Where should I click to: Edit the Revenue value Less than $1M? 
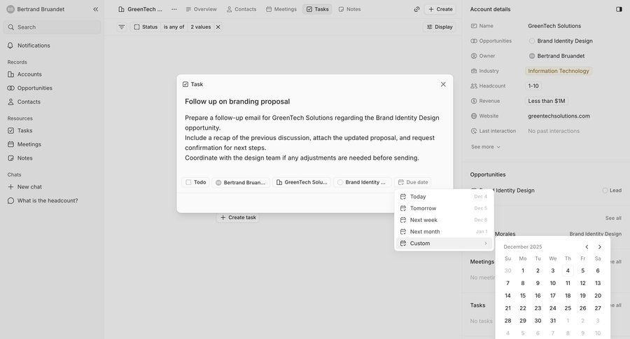click(547, 101)
